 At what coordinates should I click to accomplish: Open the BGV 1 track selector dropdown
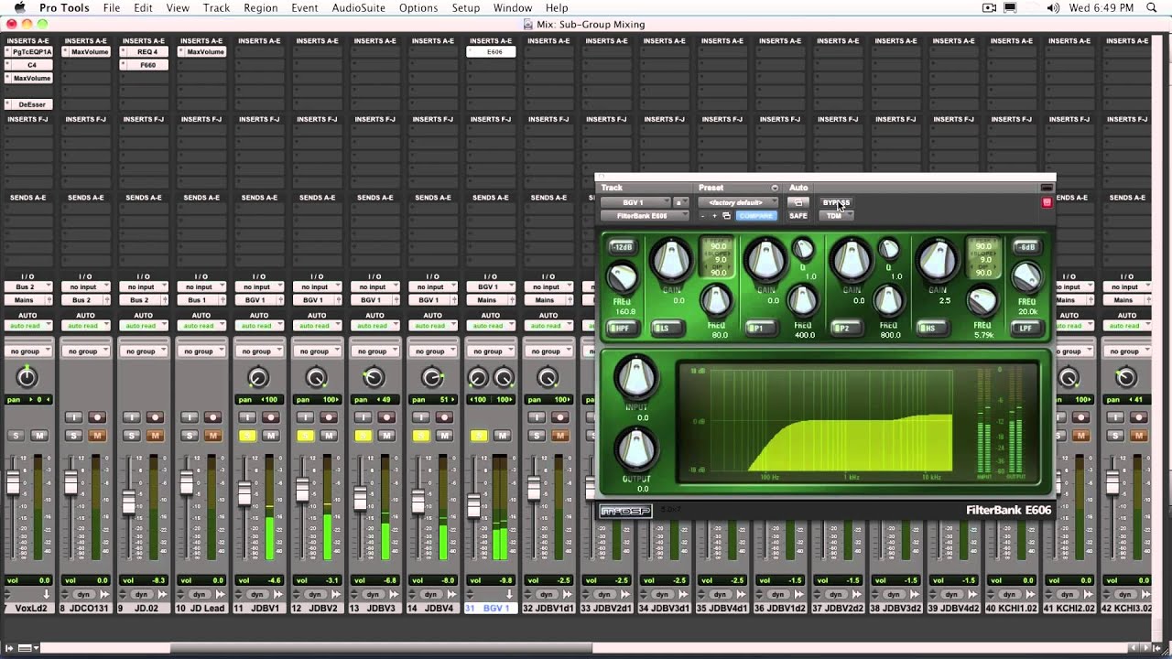tap(635, 202)
